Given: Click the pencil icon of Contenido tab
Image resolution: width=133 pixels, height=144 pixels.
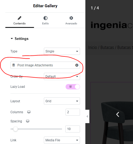Looking at the screenshot, I should (20, 18).
